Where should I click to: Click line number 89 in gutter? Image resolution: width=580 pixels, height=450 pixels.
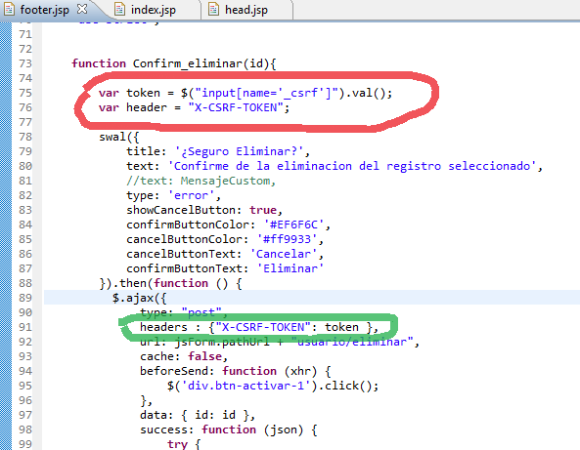click(25, 298)
